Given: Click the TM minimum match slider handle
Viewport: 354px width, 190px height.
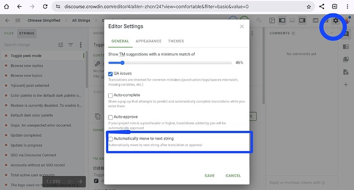Looking at the screenshot, I should [x=122, y=63].
